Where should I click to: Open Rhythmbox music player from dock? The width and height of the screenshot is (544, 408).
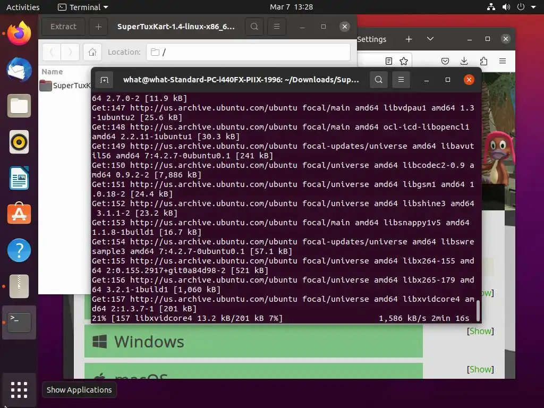point(19,142)
